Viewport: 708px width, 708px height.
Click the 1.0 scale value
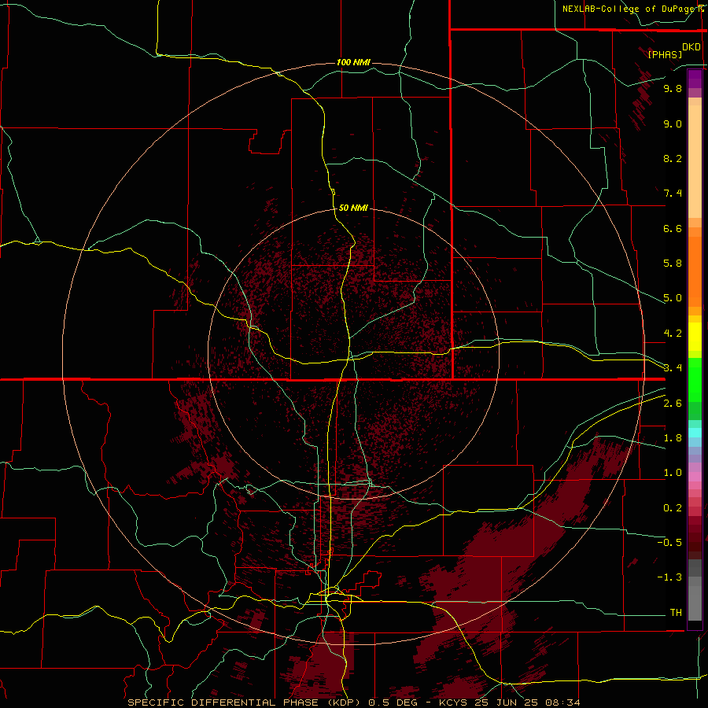pyautogui.click(x=673, y=473)
